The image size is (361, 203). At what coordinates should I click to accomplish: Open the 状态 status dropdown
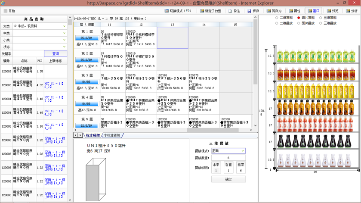pos(65,47)
